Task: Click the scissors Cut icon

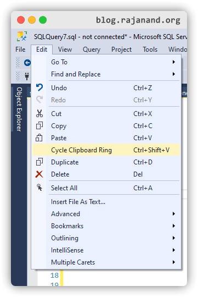Action: (x=39, y=113)
